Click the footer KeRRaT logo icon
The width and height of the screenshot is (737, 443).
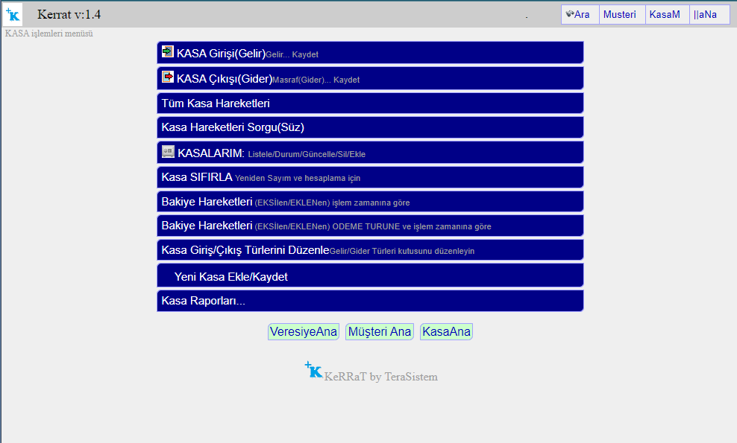tap(313, 370)
